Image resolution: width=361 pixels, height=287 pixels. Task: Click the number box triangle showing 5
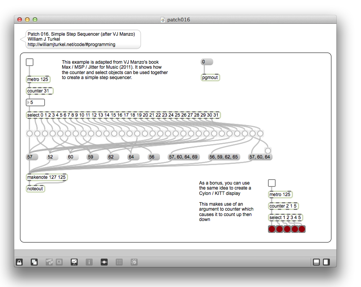tap(28, 102)
